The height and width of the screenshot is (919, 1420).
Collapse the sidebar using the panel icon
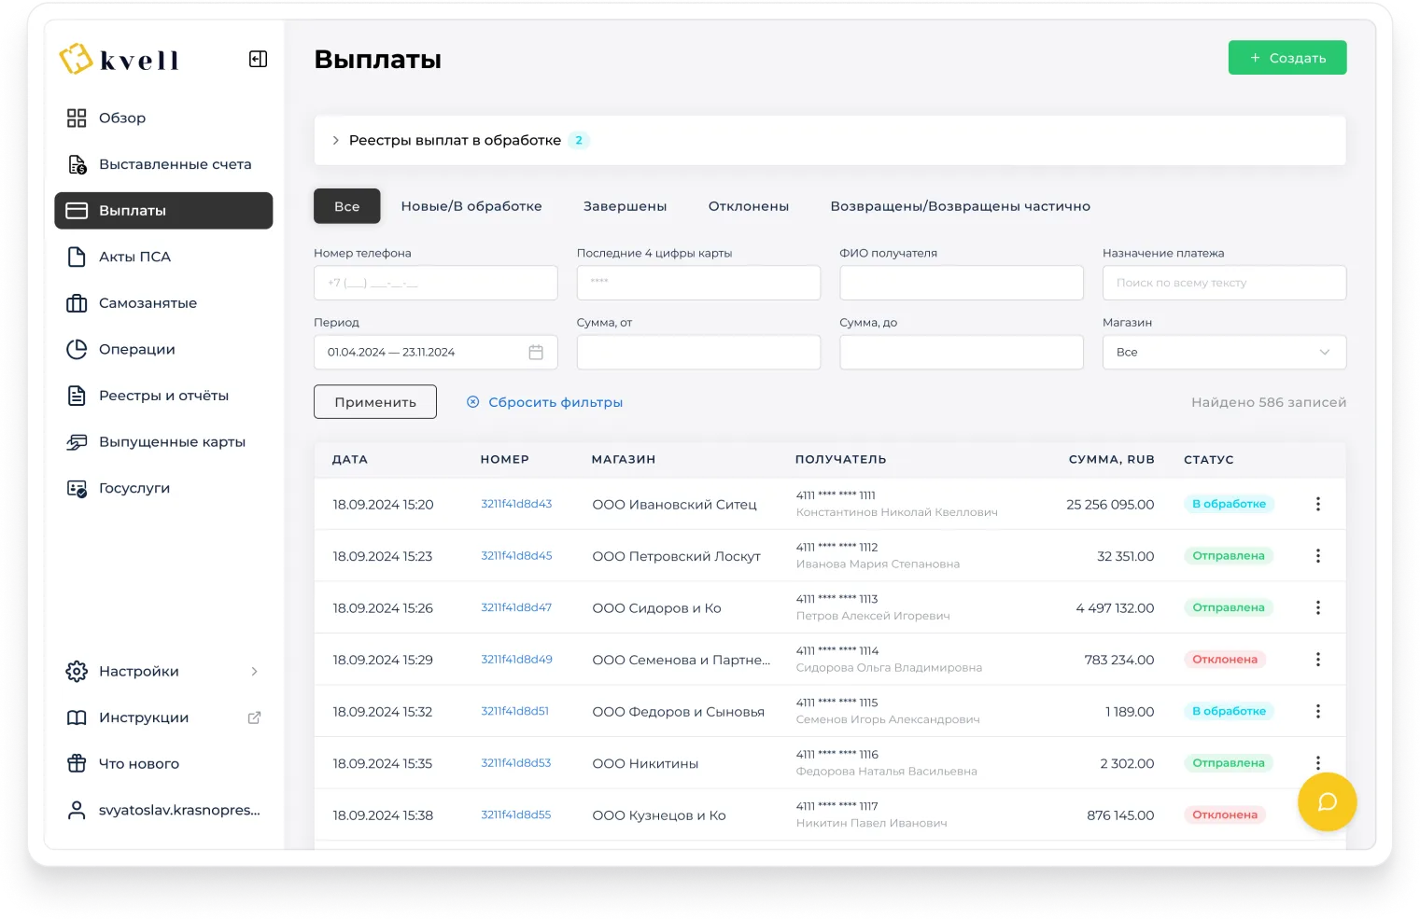(x=258, y=60)
